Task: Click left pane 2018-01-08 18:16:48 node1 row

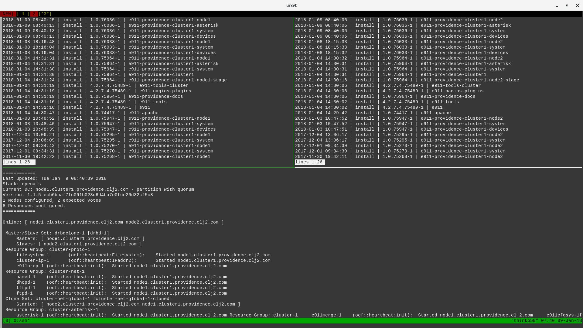Action: pyautogui.click(x=107, y=42)
